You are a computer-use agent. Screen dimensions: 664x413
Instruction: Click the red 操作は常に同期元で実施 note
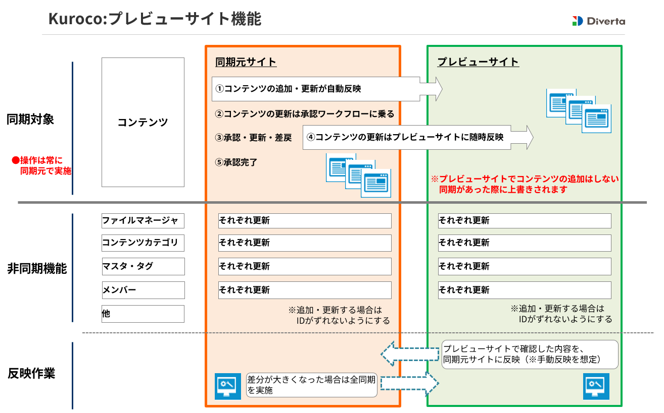pos(41,166)
